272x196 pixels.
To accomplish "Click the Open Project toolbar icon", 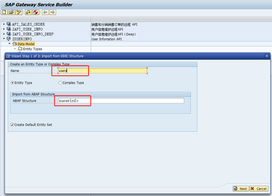I will pyautogui.click(x=11, y=12).
